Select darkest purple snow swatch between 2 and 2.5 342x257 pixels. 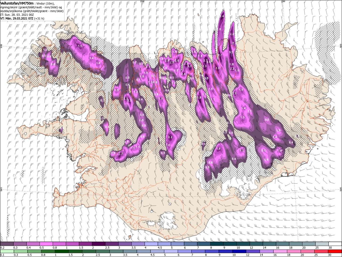pos(99,244)
